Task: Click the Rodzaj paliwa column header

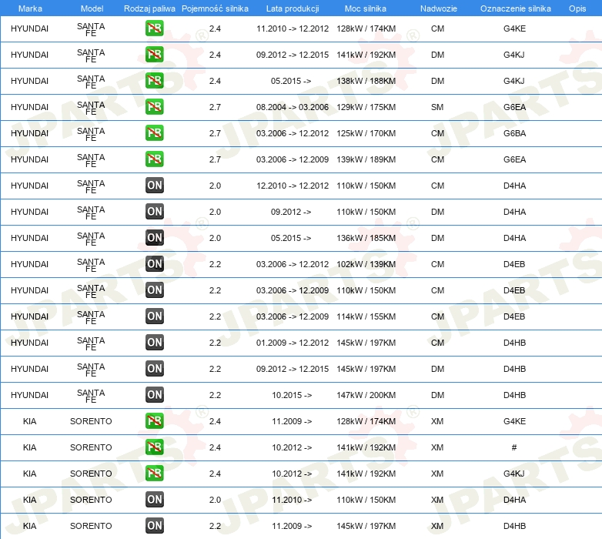Action: (149, 8)
